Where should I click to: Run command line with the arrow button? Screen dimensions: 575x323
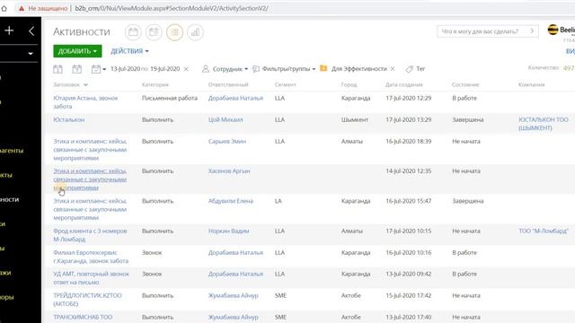click(x=532, y=31)
